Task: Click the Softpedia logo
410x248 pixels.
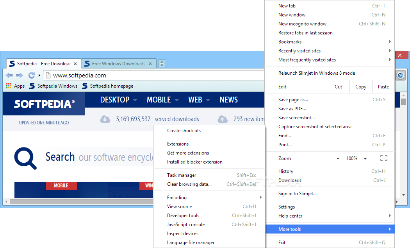Action: coord(44,104)
